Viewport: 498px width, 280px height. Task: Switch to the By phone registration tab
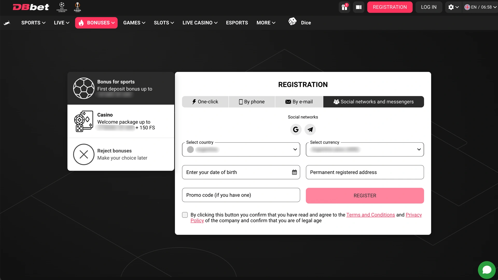point(252,102)
